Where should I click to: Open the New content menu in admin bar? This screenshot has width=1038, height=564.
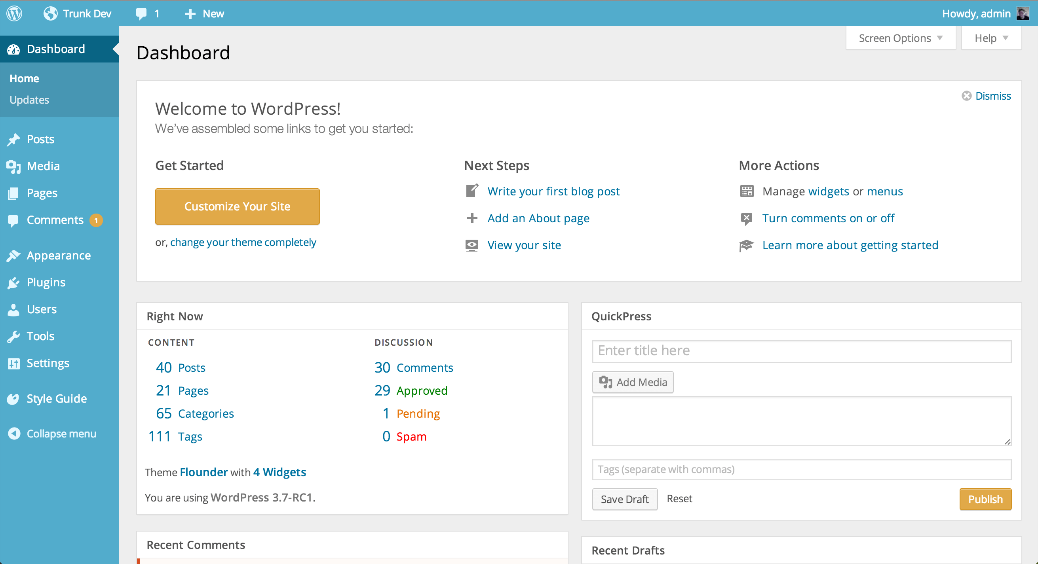[204, 14]
